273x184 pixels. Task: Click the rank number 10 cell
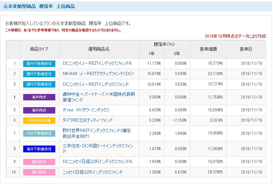point(14,172)
